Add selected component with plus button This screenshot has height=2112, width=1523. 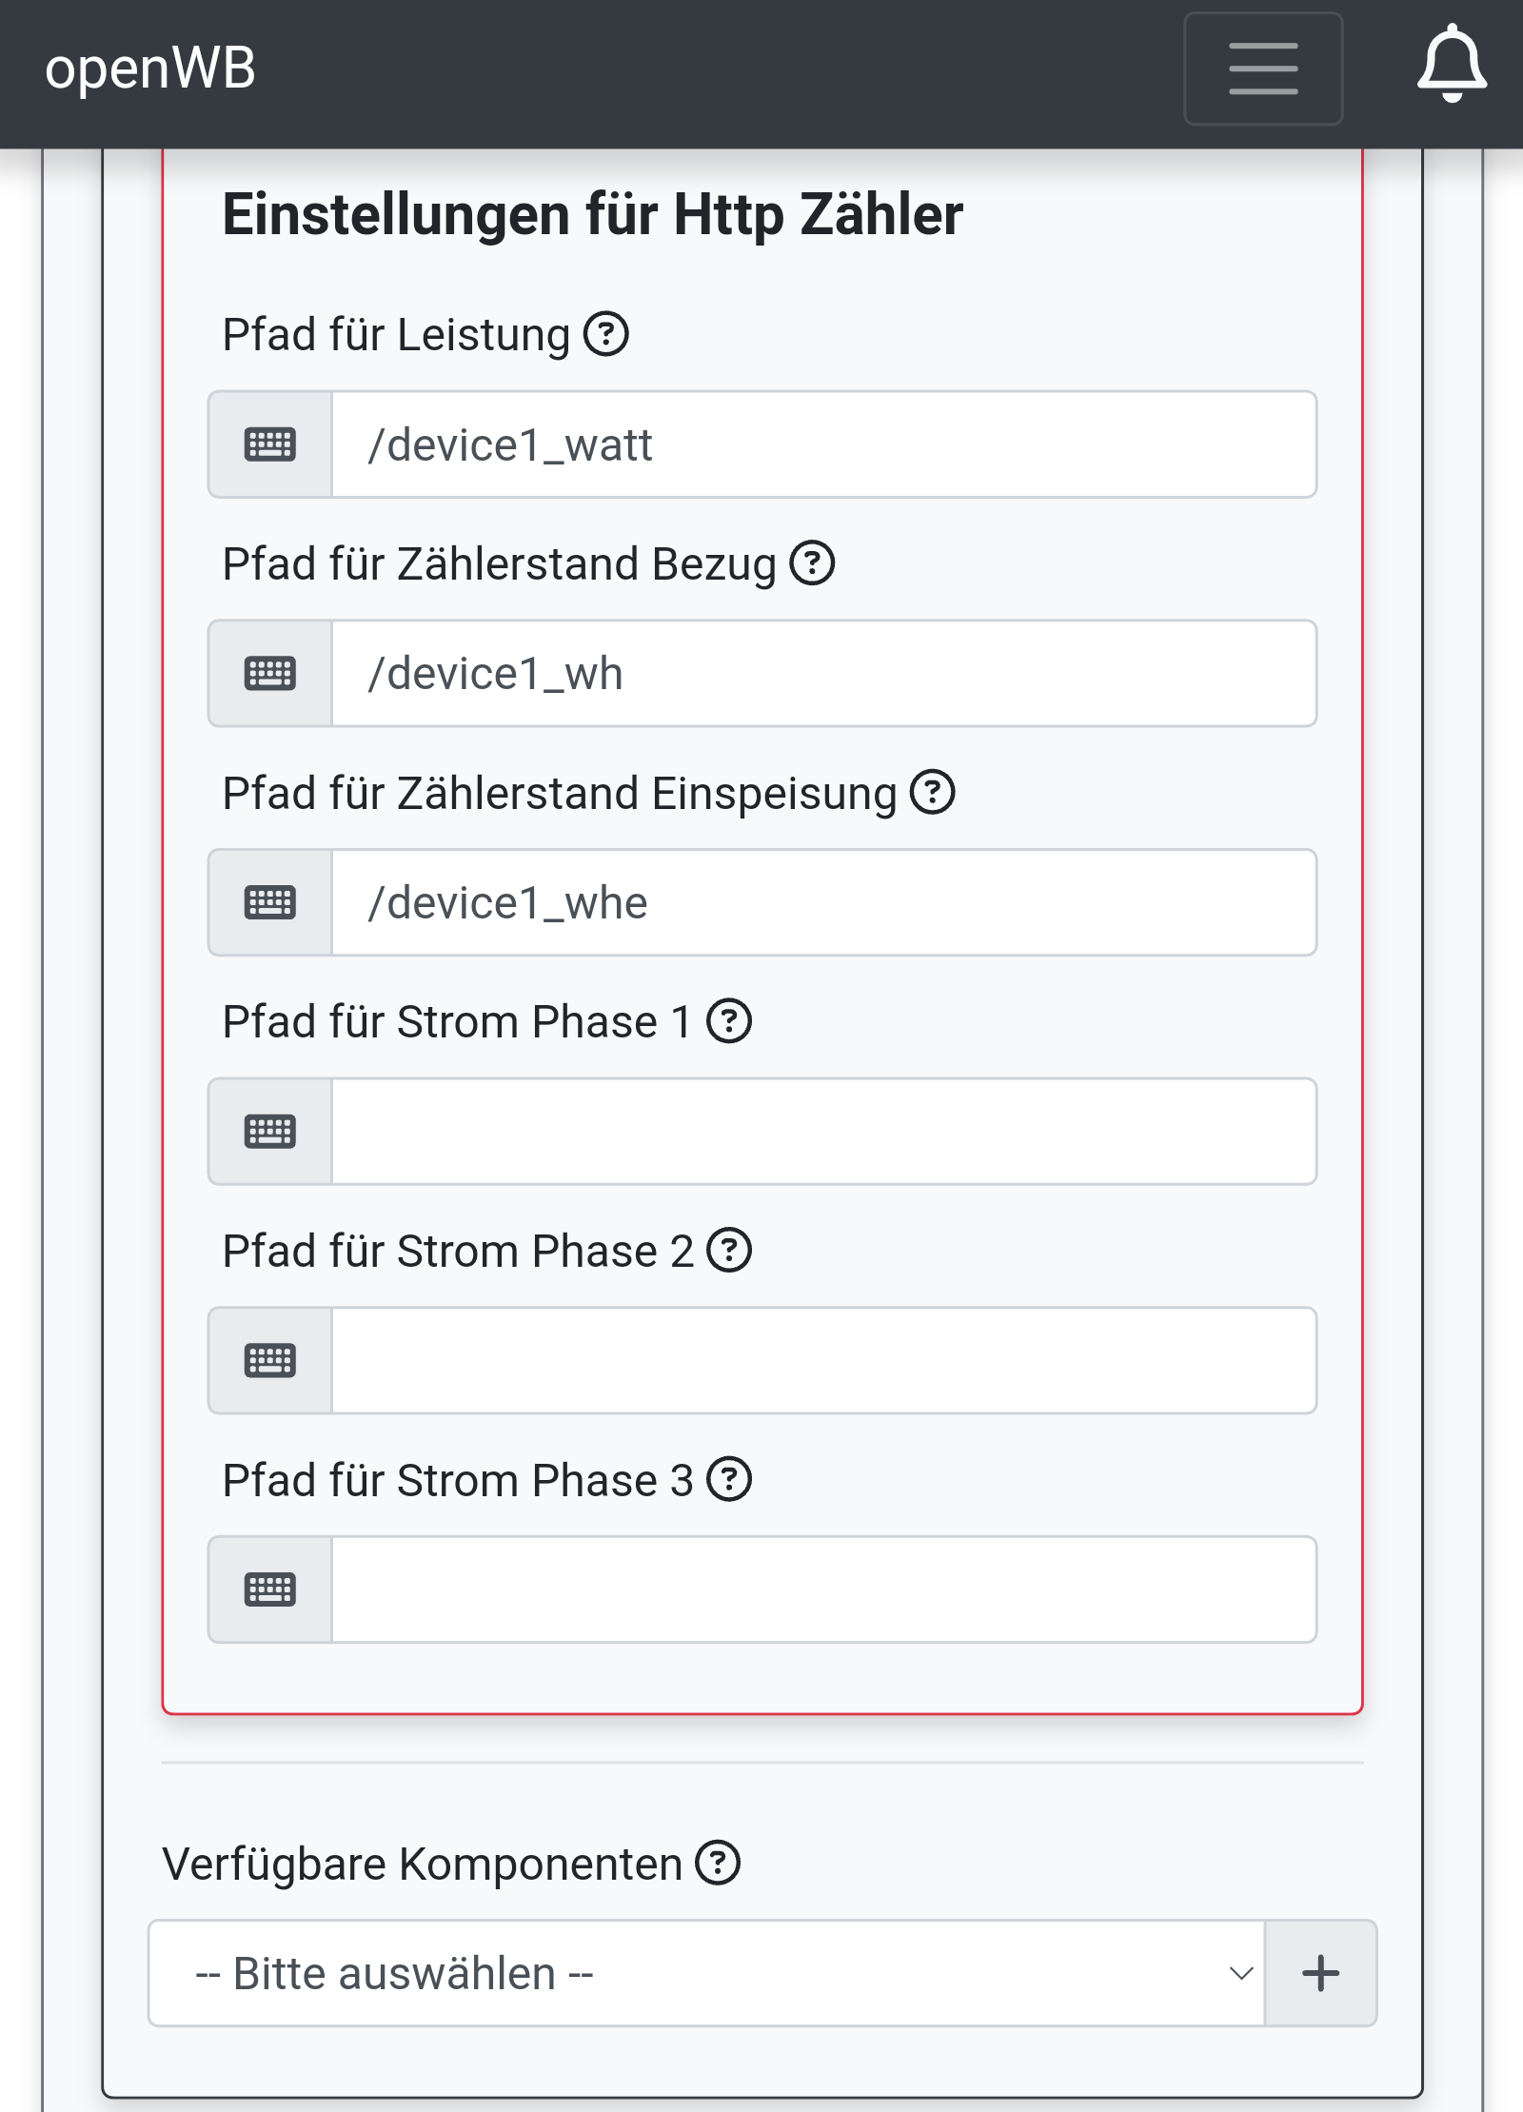pyautogui.click(x=1320, y=1973)
